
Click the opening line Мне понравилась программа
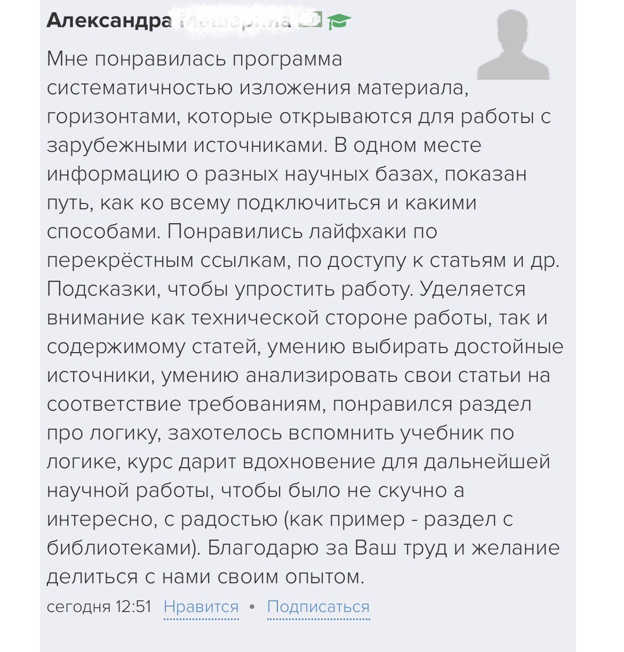click(x=194, y=59)
